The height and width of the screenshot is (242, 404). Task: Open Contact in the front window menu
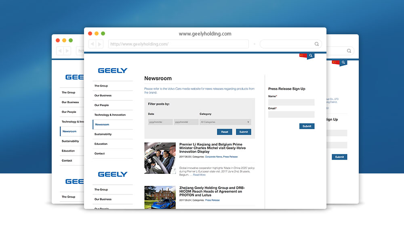99,154
